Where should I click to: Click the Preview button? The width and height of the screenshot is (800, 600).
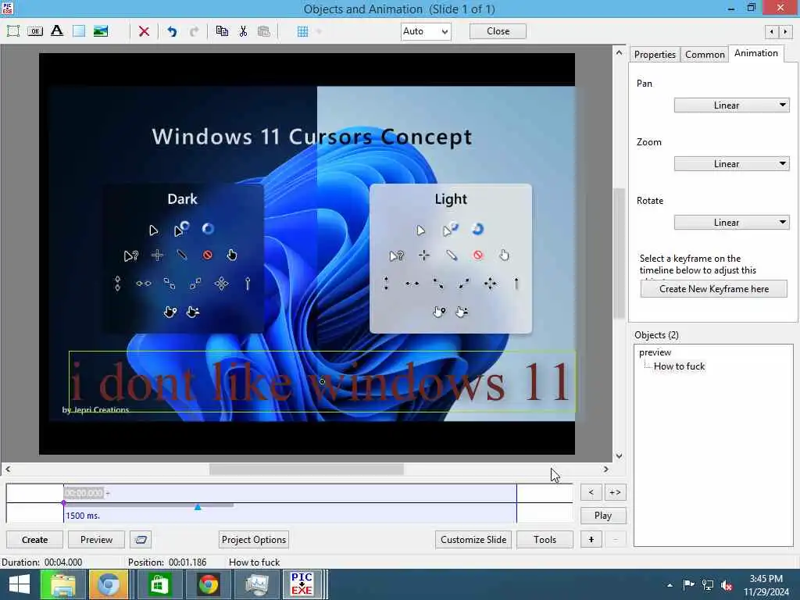click(96, 540)
